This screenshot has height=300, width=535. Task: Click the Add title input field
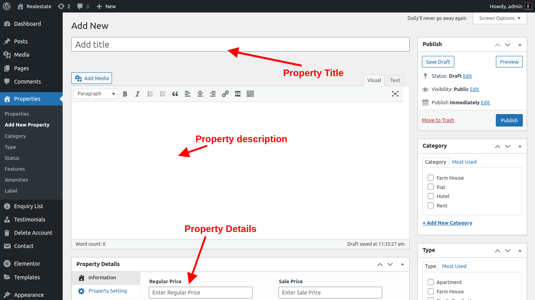click(x=240, y=45)
